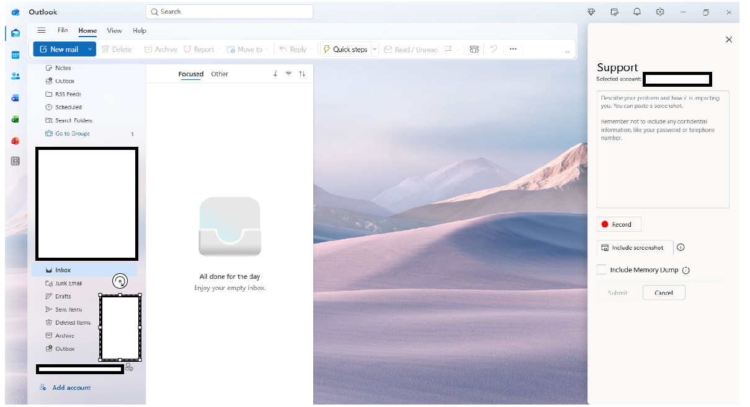750x407 pixels.
Task: Click the describe your problem text area
Action: pyautogui.click(x=663, y=149)
